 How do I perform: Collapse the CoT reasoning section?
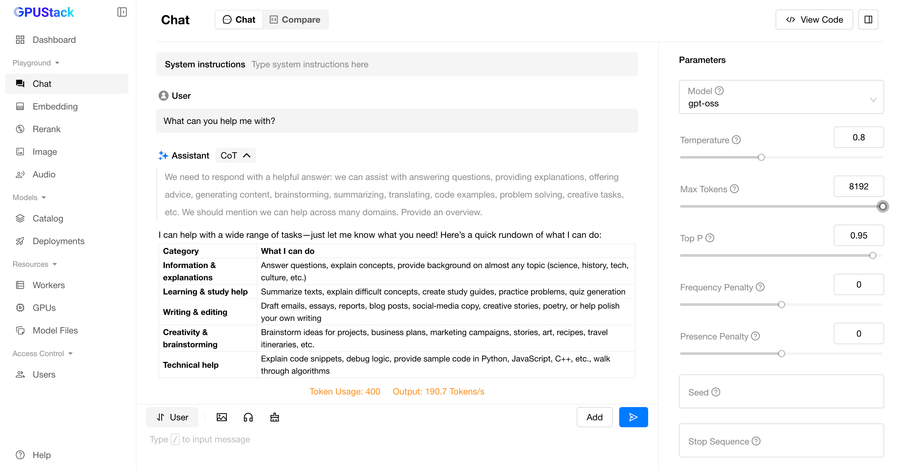click(x=236, y=155)
